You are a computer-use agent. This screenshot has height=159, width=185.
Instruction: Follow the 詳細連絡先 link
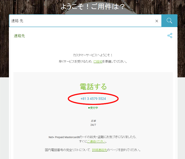point(100,150)
